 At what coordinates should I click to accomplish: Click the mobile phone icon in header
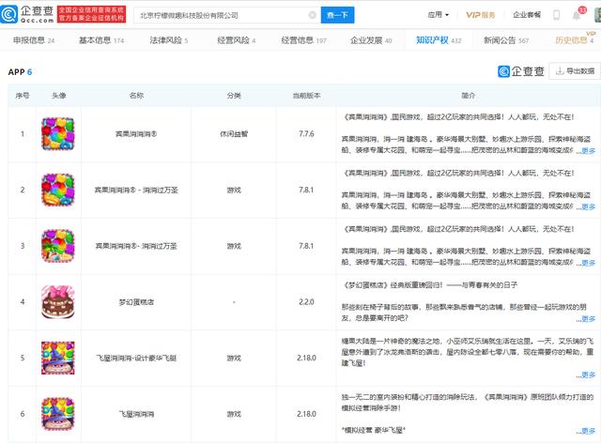click(x=556, y=15)
